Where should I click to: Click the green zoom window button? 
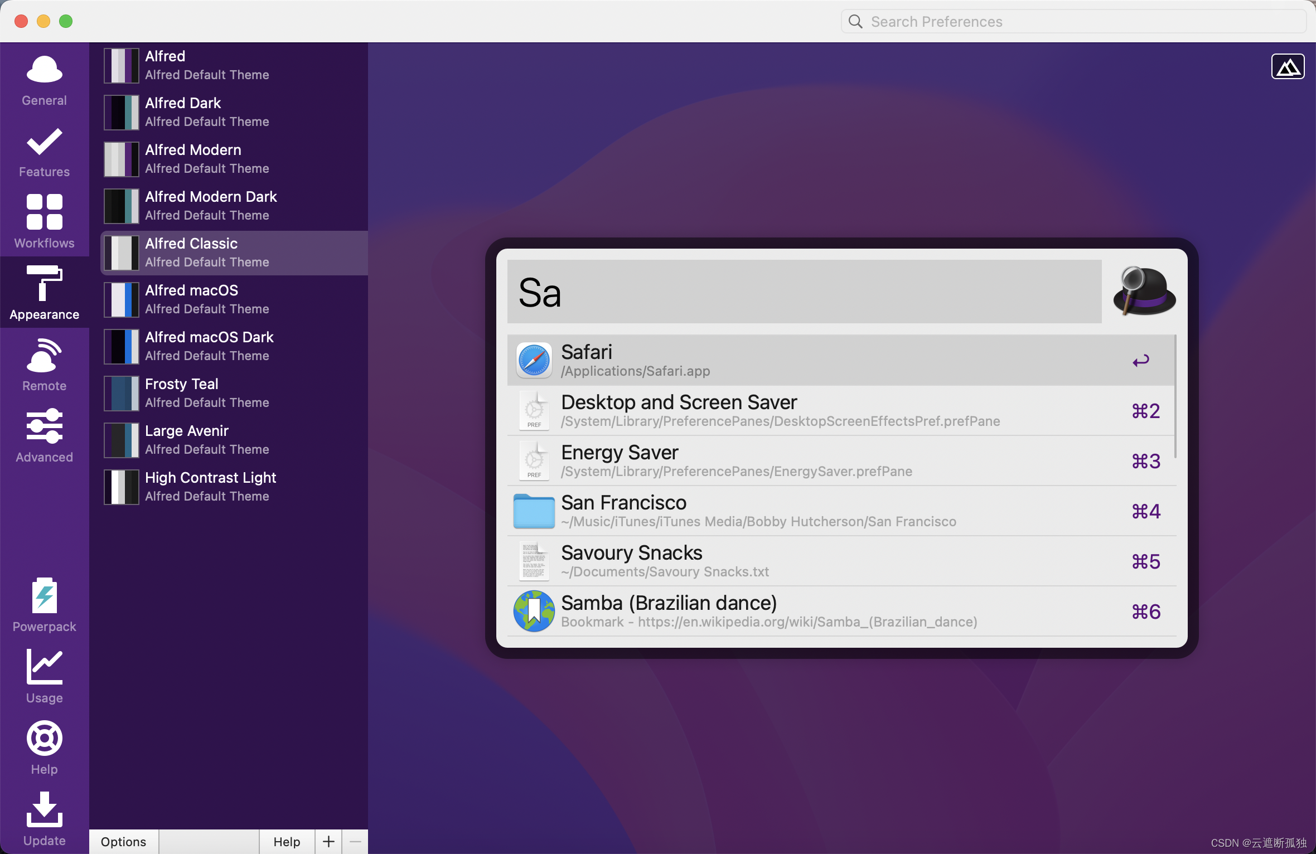click(x=66, y=21)
